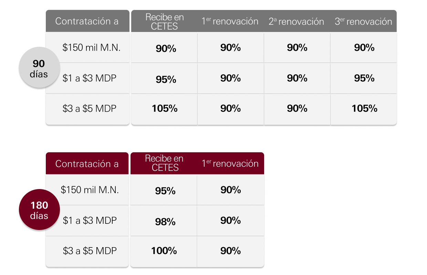The width and height of the screenshot is (427, 275).
Task: Click maroon Recibe en CETES column header
Action: (x=164, y=163)
